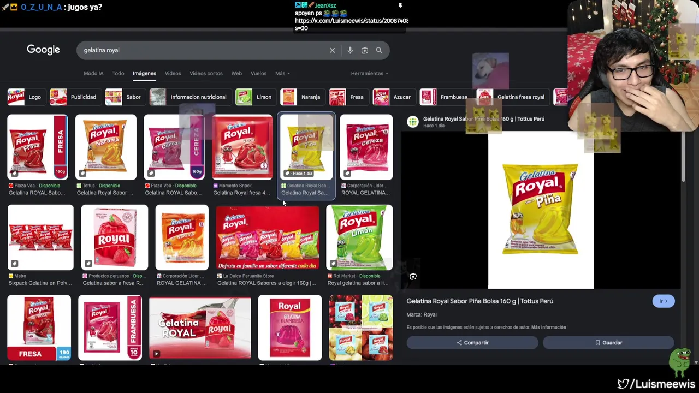Open Vuelos tab
The width and height of the screenshot is (699, 393).
tap(258, 73)
